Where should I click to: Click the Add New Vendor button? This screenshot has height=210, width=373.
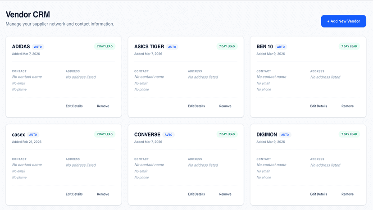pyautogui.click(x=343, y=21)
